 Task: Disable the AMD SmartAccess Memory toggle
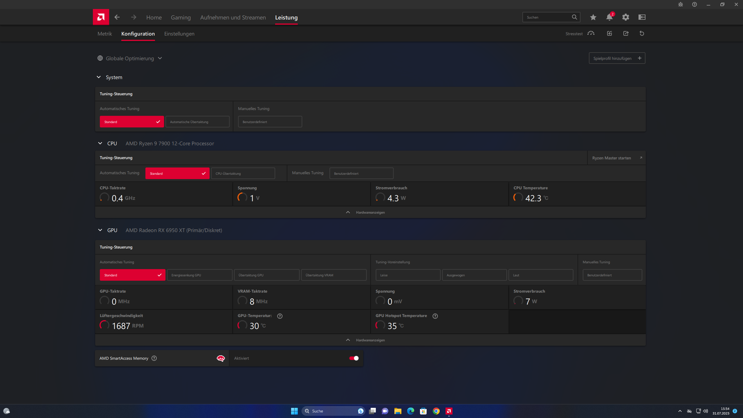354,358
